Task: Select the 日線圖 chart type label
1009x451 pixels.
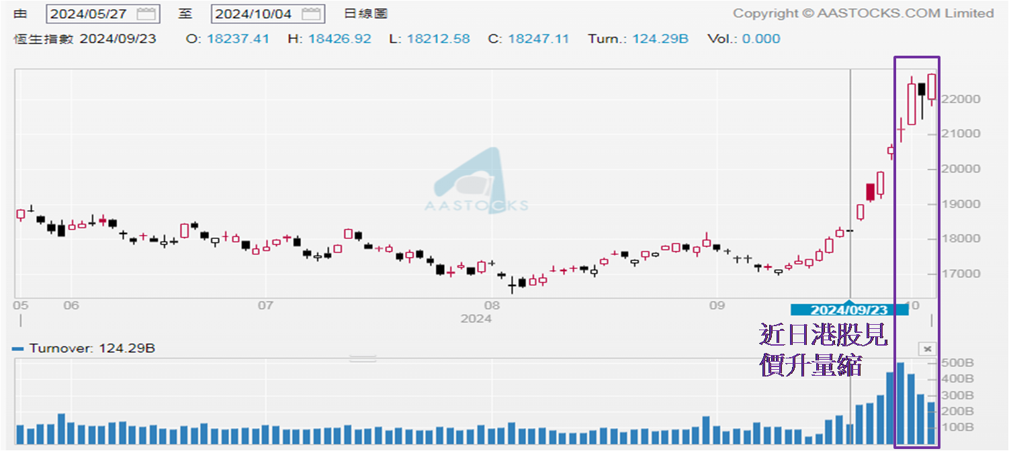Action: click(x=365, y=13)
